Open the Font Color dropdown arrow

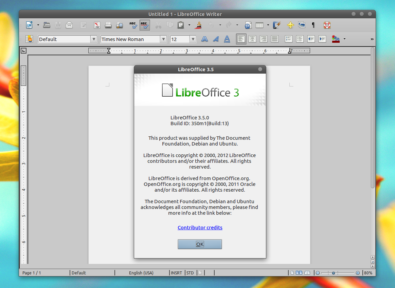point(344,39)
